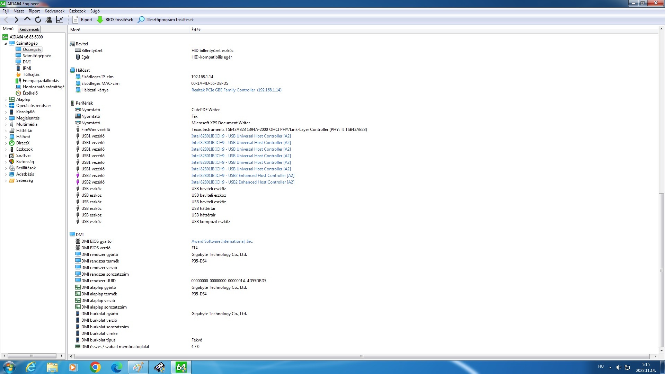The width and height of the screenshot is (665, 374).
Task: Click the vertical scrollbar thumb
Action: [x=661, y=270]
